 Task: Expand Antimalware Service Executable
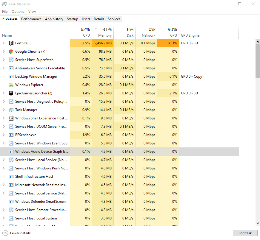coord(4,68)
